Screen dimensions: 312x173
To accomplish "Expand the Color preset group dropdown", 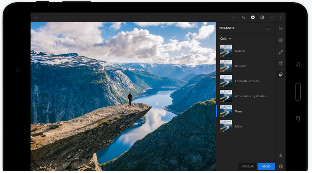I will pyautogui.click(x=225, y=38).
